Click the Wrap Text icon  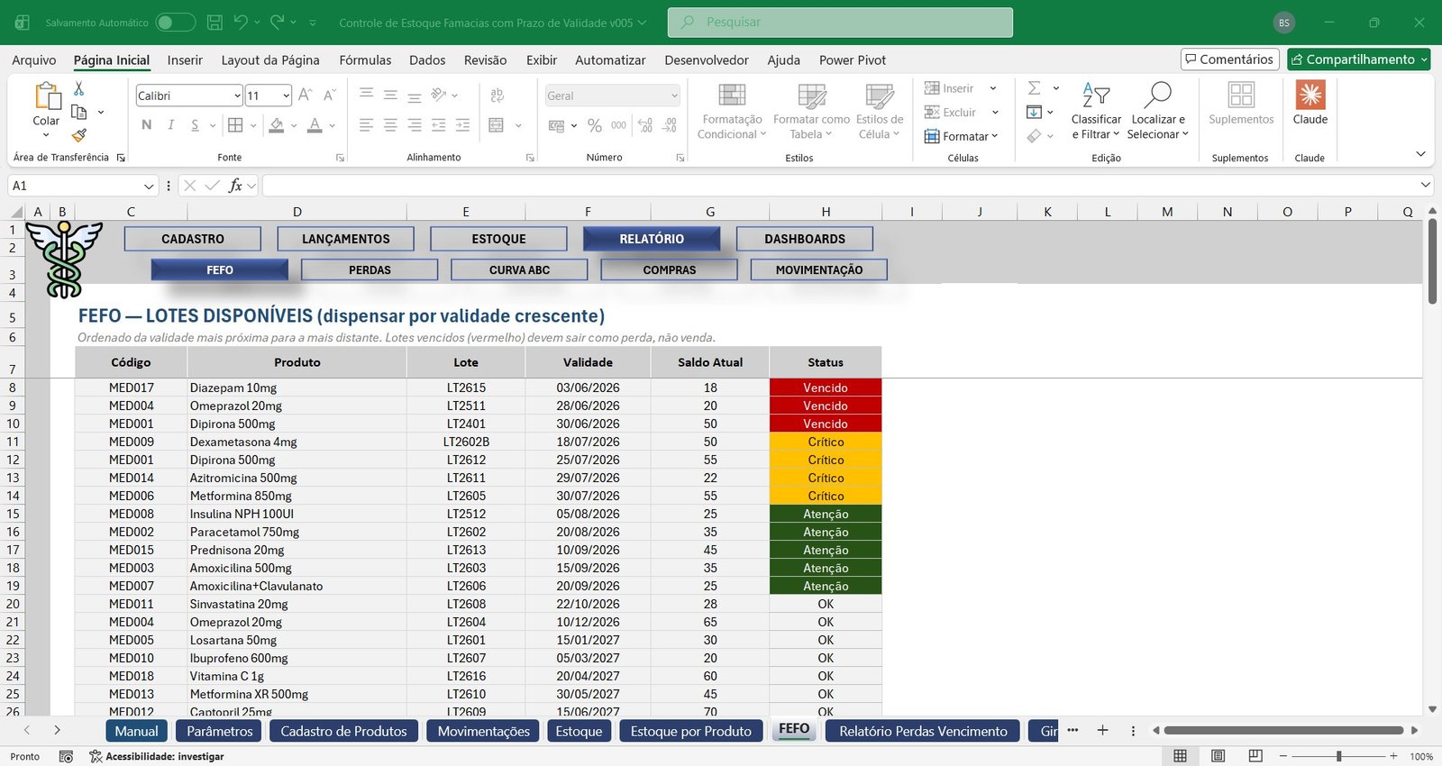point(497,96)
